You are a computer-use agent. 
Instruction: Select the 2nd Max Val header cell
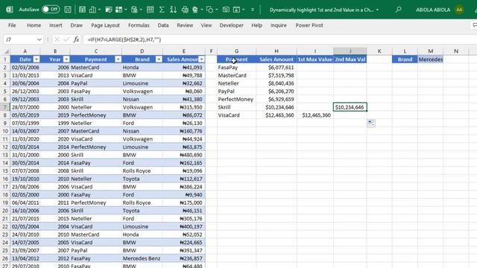coord(350,60)
